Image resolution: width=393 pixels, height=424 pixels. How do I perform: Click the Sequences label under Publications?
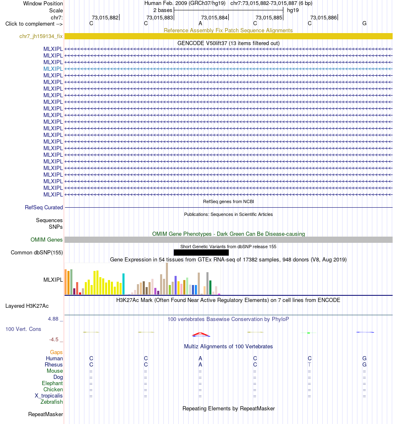click(49, 220)
